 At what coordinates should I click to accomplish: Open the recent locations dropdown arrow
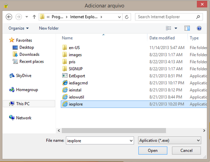tap(26, 17)
